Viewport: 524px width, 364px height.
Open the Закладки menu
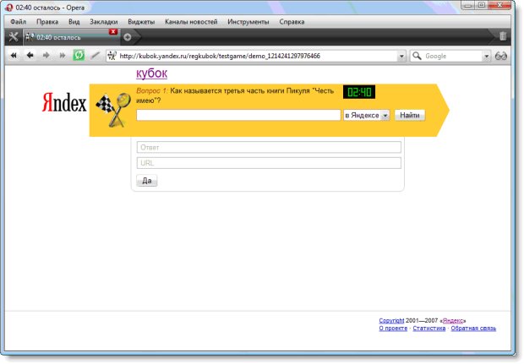coord(104,22)
